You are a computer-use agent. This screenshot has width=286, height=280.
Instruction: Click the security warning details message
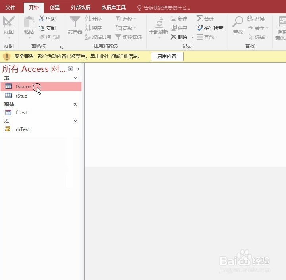89,56
